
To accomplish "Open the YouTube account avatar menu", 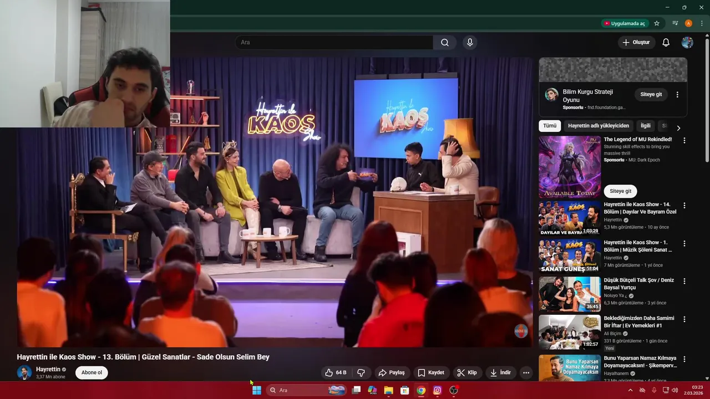I will (687, 43).
